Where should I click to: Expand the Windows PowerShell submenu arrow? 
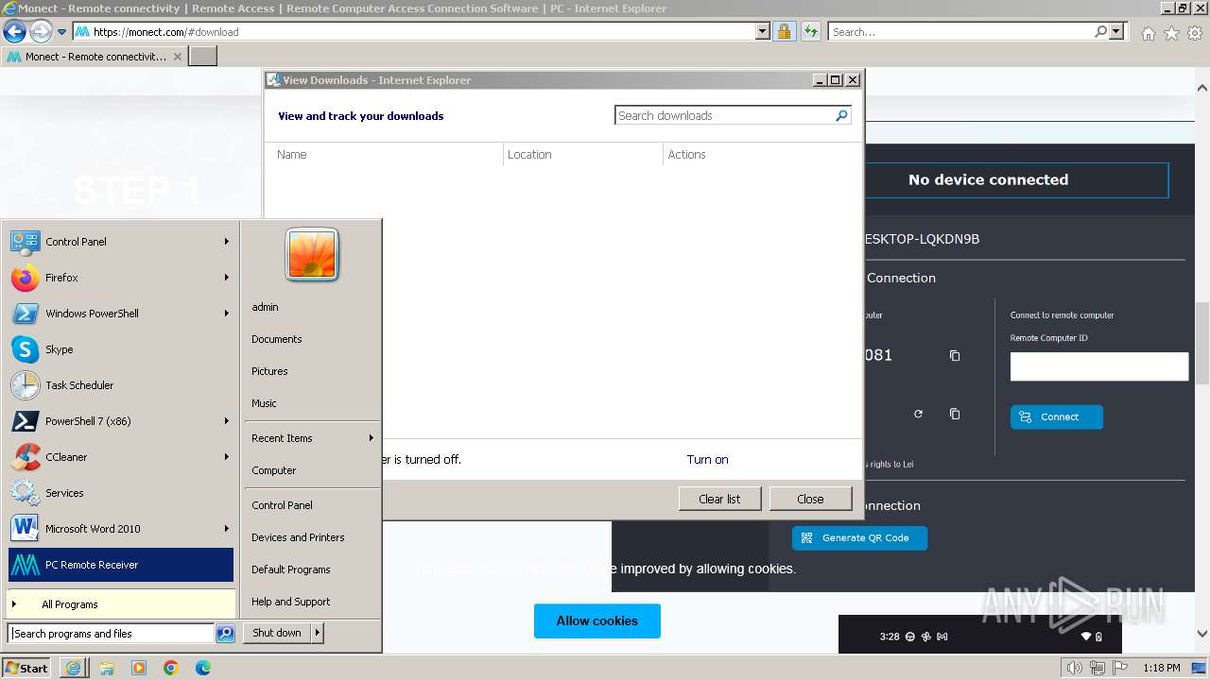tap(226, 314)
